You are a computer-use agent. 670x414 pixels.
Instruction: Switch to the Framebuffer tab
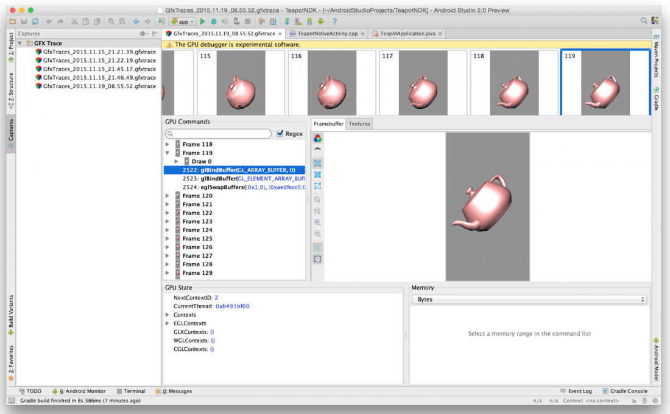point(328,123)
